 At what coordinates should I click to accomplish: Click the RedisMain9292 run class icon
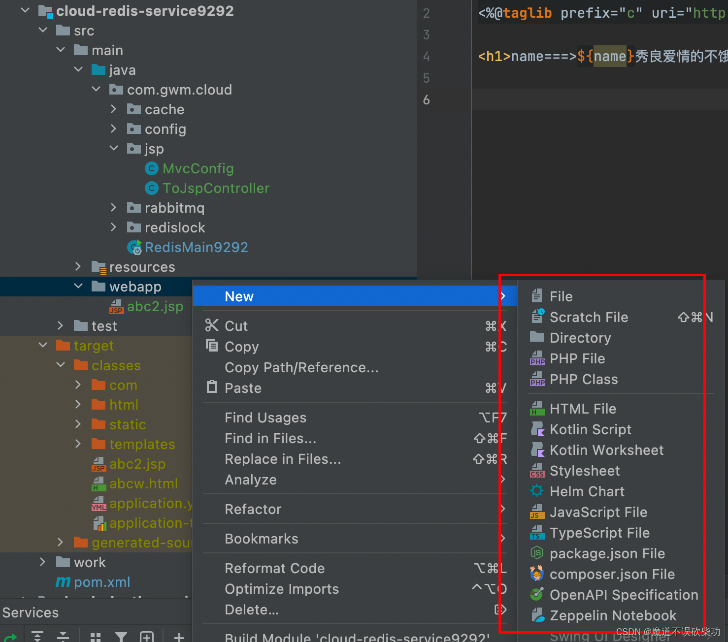[134, 247]
